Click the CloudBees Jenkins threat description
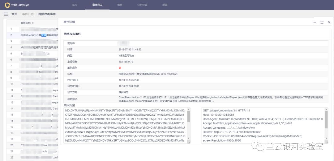 pyautogui.click(x=221, y=99)
